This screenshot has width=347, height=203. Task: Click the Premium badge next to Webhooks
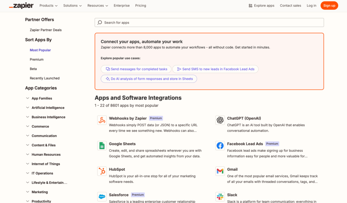point(156,118)
